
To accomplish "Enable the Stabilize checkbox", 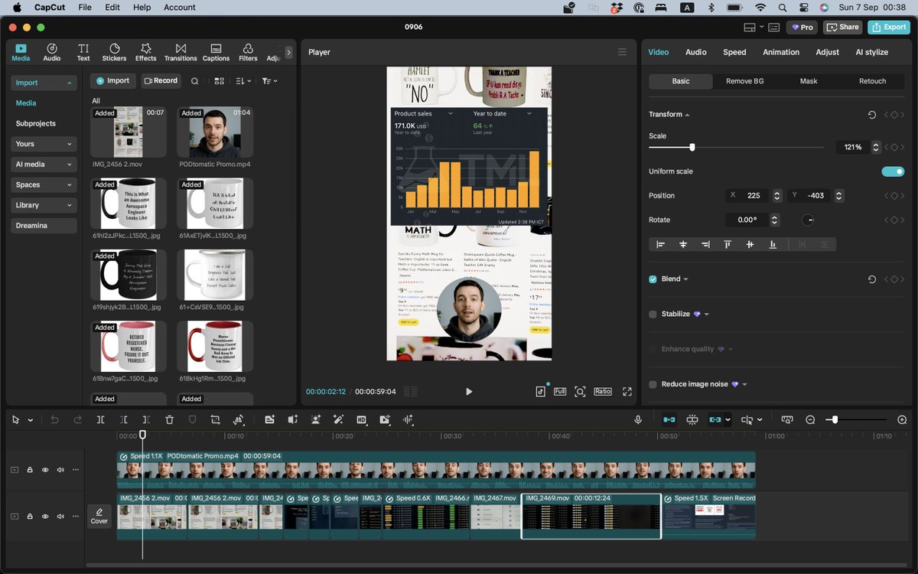I will (x=653, y=314).
